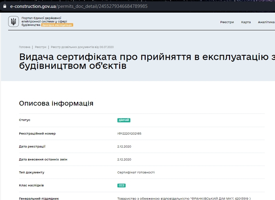Go to 'Головна' breadcrumb link
The height and width of the screenshot is (200, 275).
coord(25,47)
